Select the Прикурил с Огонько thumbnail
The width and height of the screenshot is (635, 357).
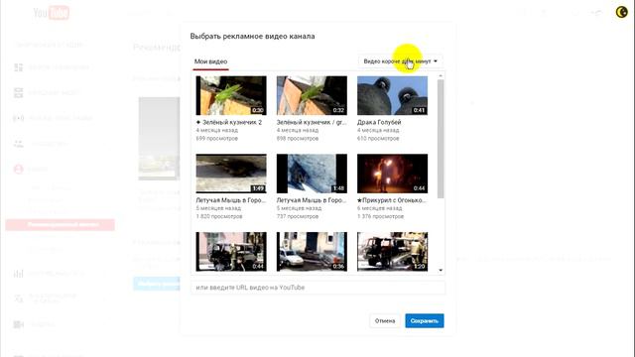393,174
